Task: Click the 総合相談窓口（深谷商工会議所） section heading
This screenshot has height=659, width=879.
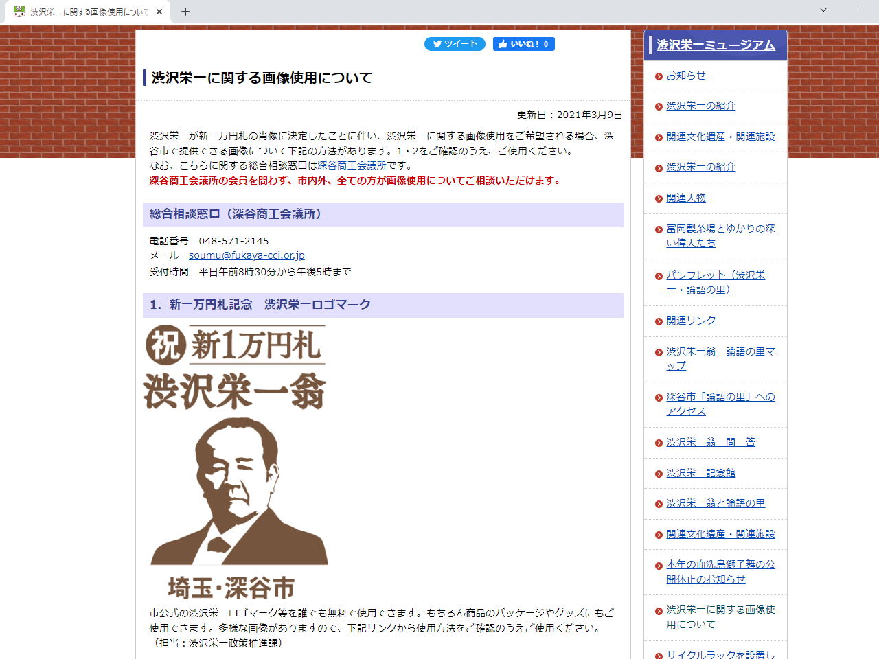Action: pos(383,215)
